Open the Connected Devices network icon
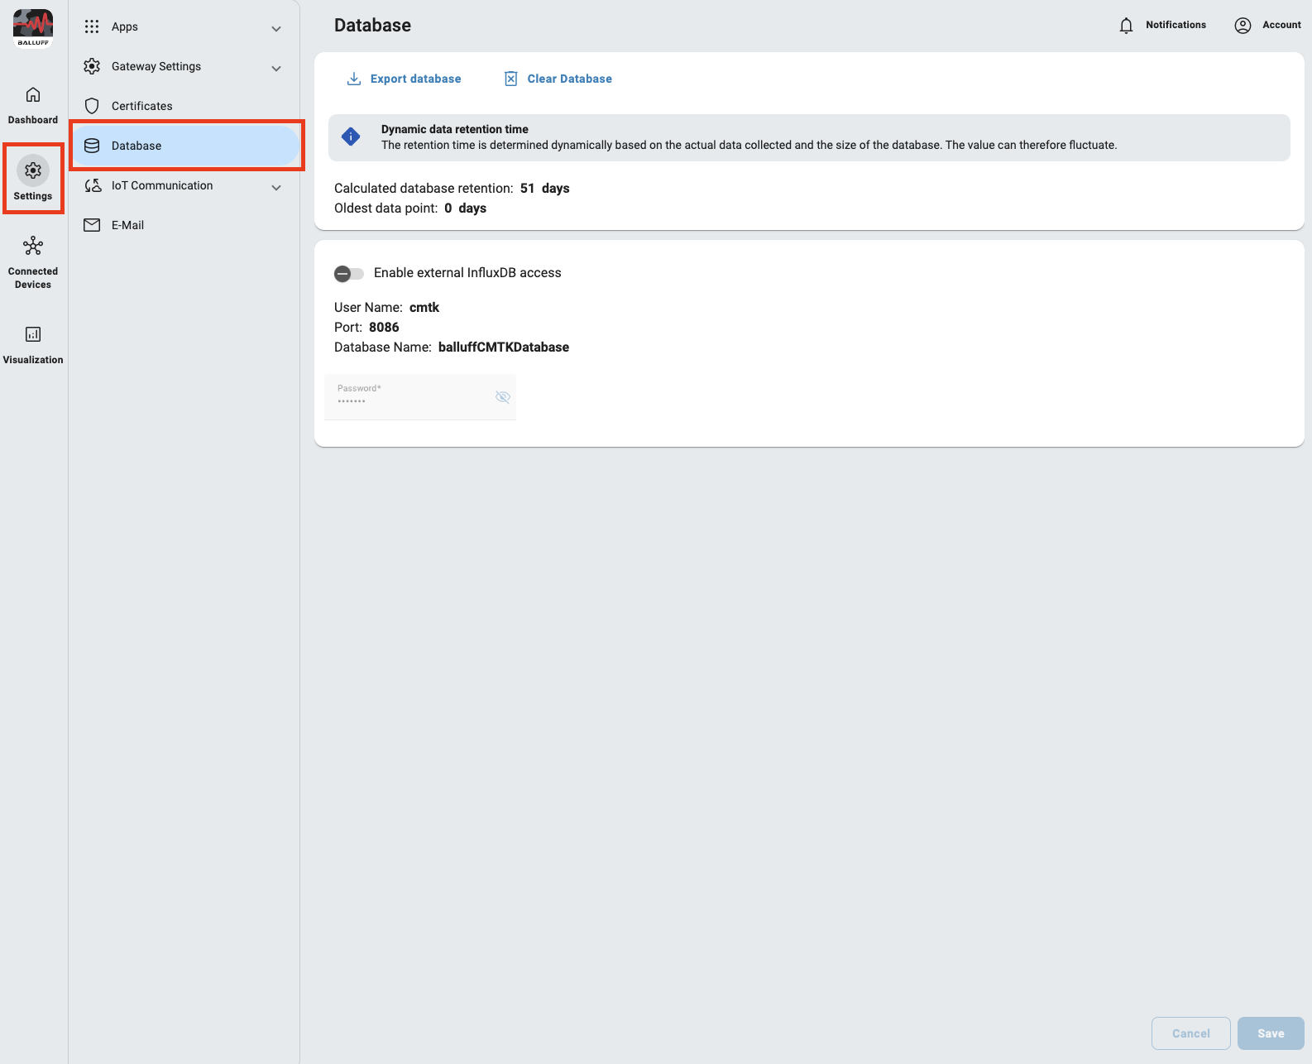This screenshot has width=1312, height=1064. (x=33, y=247)
